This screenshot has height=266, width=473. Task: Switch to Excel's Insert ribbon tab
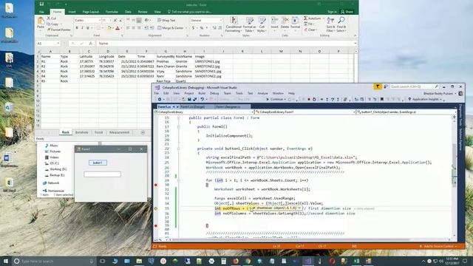[x=72, y=12]
